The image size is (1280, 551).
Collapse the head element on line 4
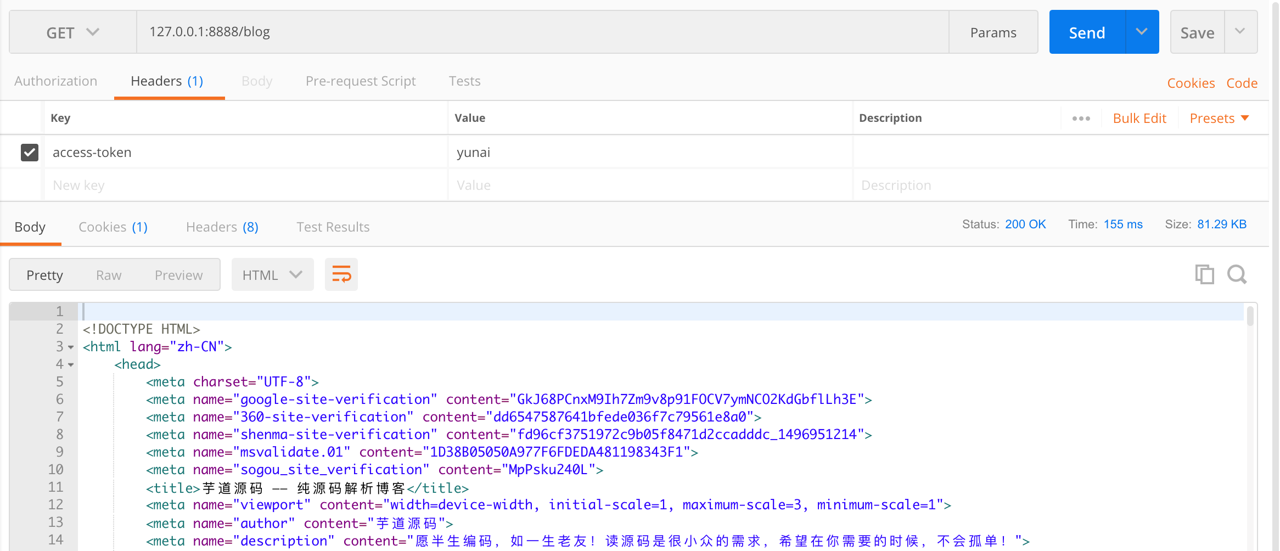point(70,364)
